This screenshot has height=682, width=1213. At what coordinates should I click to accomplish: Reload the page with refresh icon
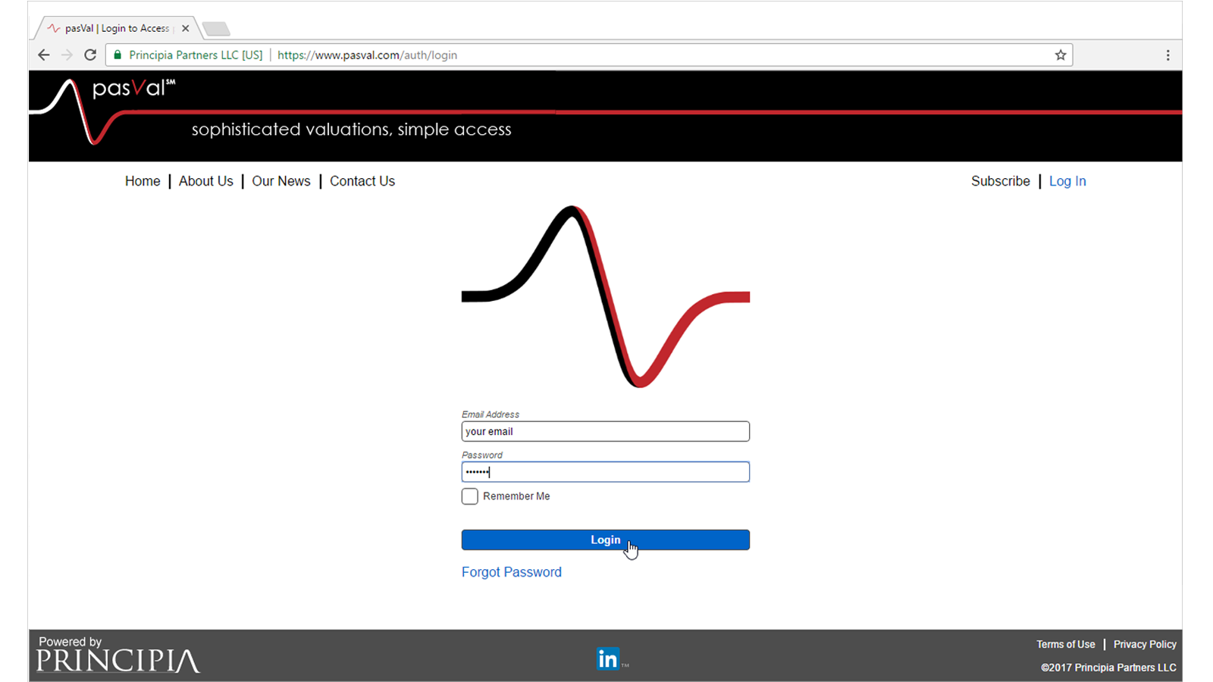[x=90, y=55]
